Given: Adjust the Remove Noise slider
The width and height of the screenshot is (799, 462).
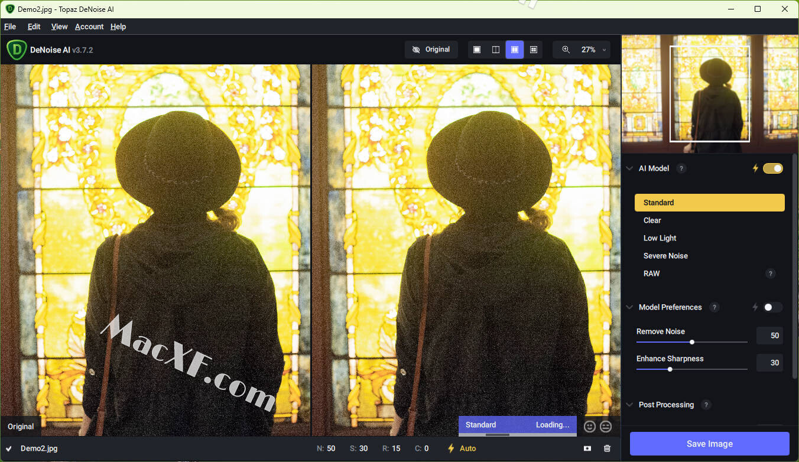Looking at the screenshot, I should coord(692,342).
